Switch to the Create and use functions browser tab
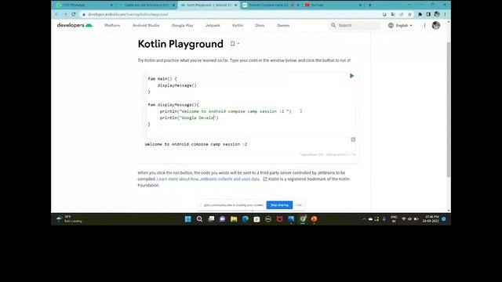The image size is (502, 282). coord(147,5)
